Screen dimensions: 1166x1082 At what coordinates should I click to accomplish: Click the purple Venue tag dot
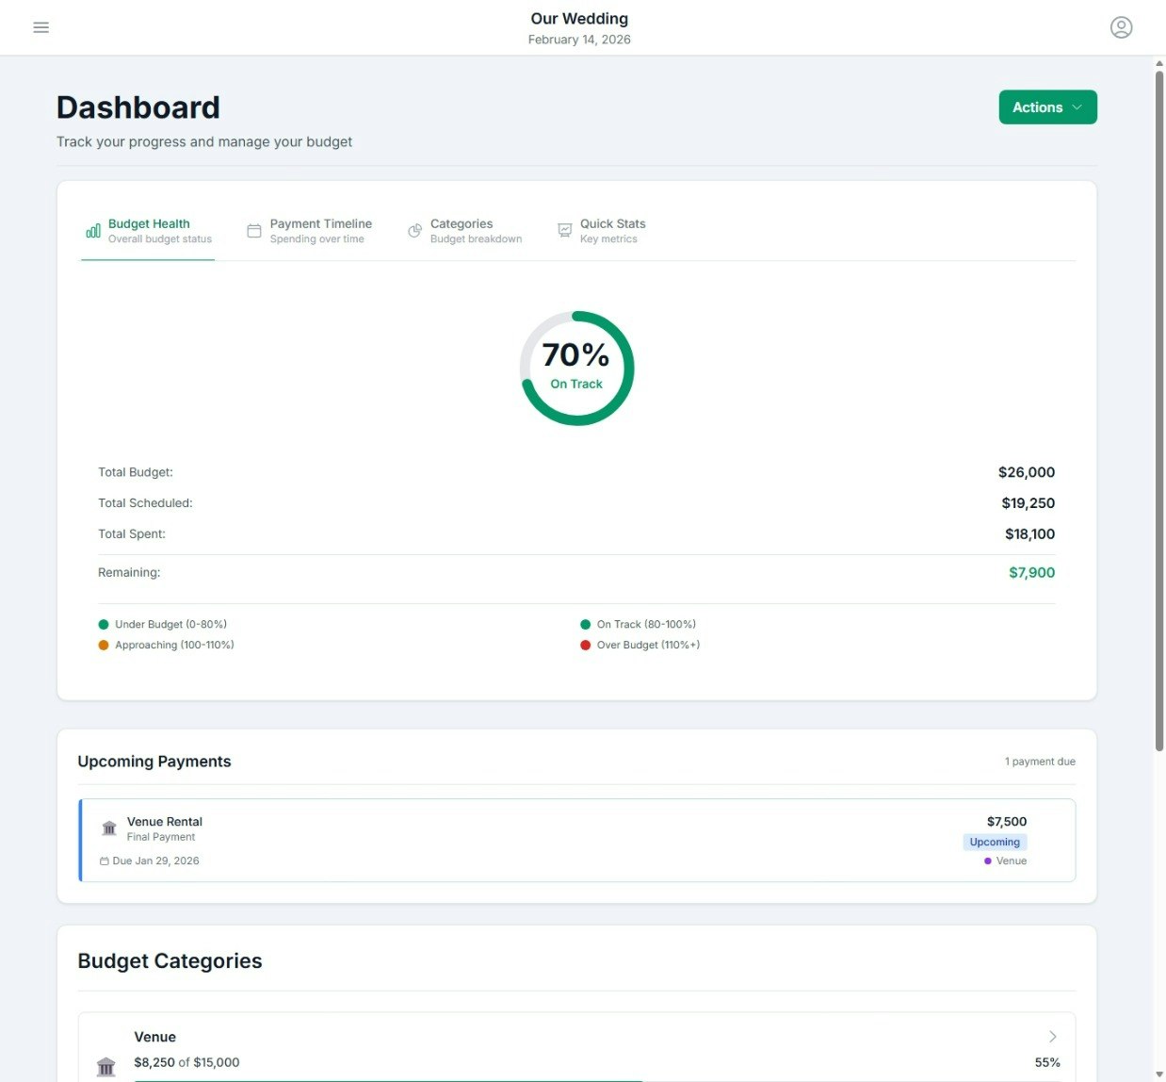[987, 861]
